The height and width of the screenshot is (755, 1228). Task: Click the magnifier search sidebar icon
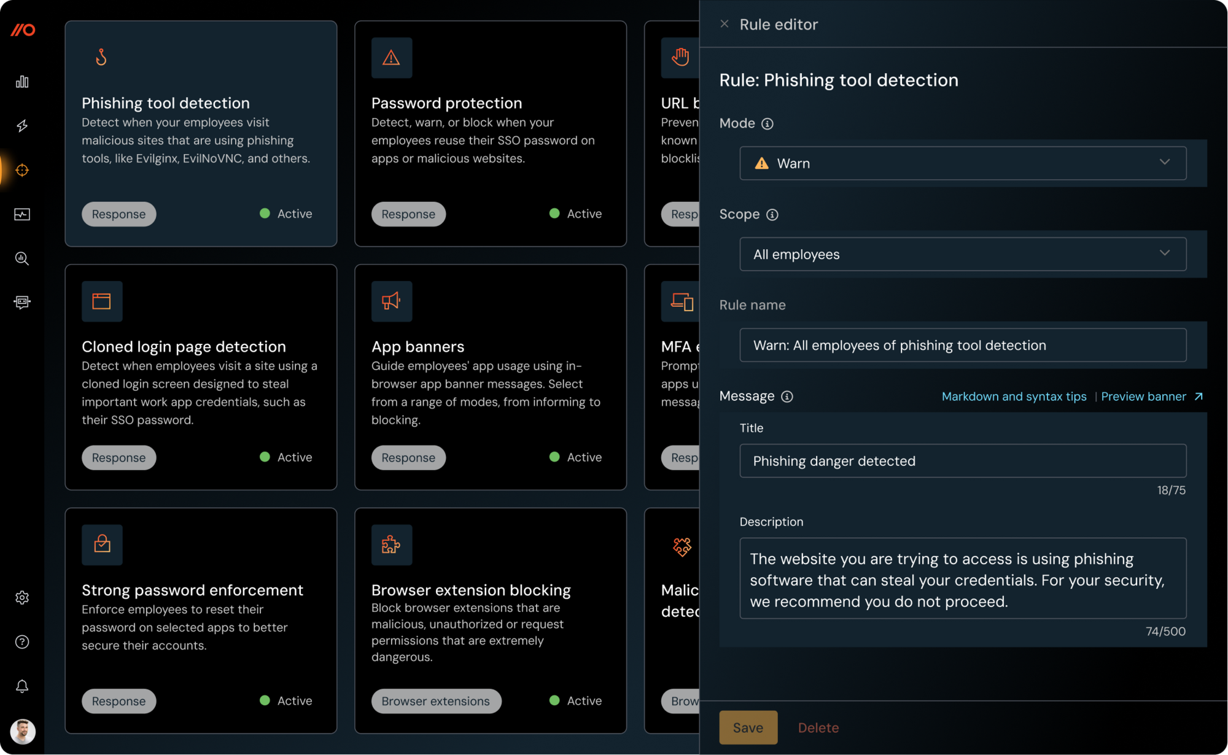(22, 258)
